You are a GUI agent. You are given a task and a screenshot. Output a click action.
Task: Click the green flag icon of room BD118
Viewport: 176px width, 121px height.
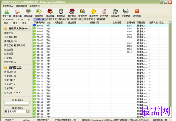coord(35,102)
